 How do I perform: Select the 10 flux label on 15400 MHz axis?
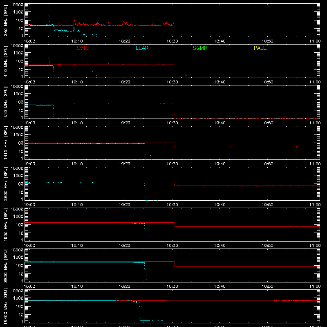21,315
